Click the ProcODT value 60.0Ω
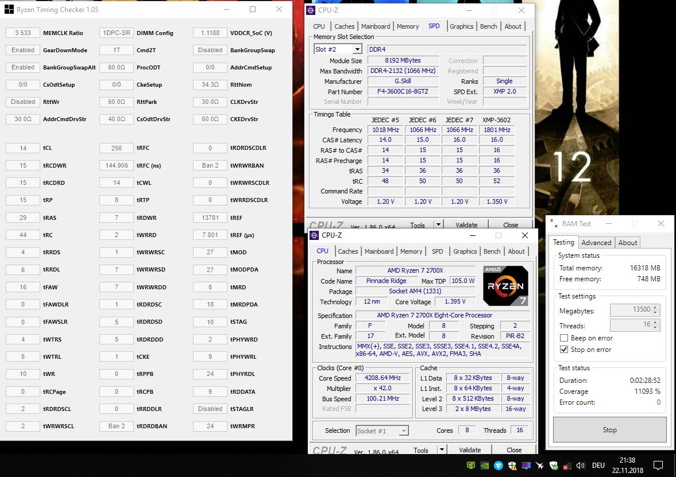This screenshot has width=676, height=477. tap(117, 67)
